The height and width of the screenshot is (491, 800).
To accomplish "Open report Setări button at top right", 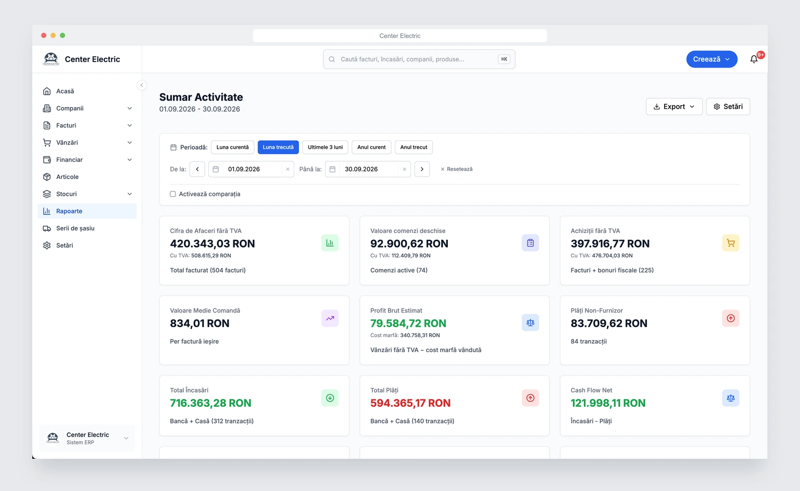I will click(728, 107).
